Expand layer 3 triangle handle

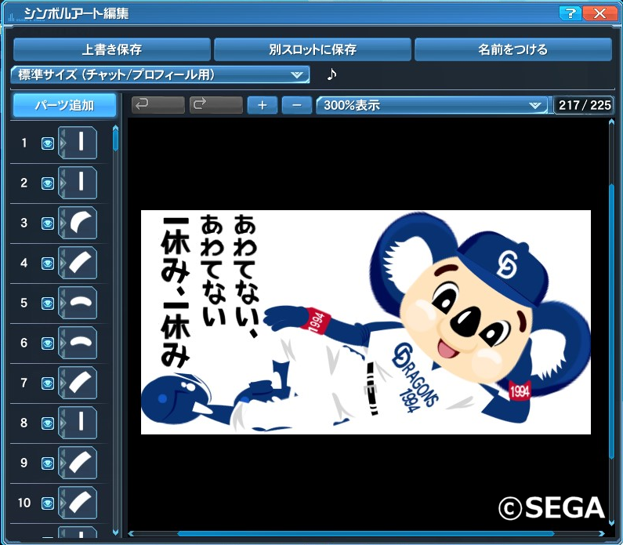[62, 223]
